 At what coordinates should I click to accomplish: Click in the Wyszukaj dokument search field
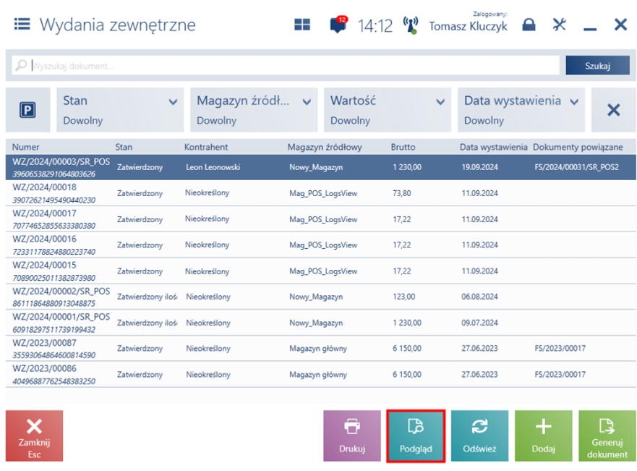point(289,66)
